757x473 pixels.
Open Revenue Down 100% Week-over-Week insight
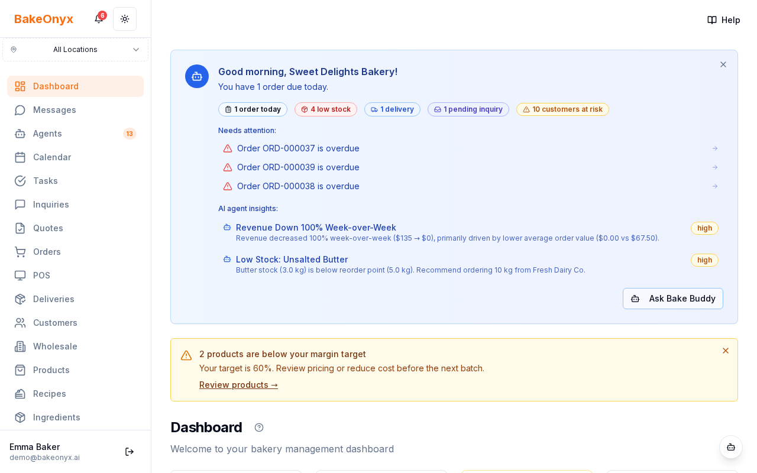(x=471, y=232)
